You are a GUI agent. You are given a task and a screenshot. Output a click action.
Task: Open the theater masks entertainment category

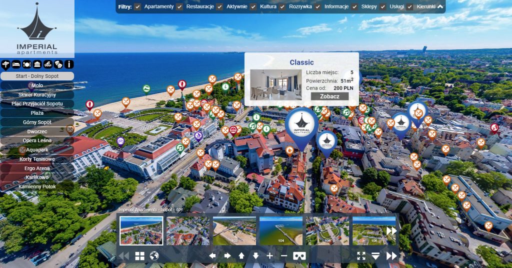tap(58, 64)
